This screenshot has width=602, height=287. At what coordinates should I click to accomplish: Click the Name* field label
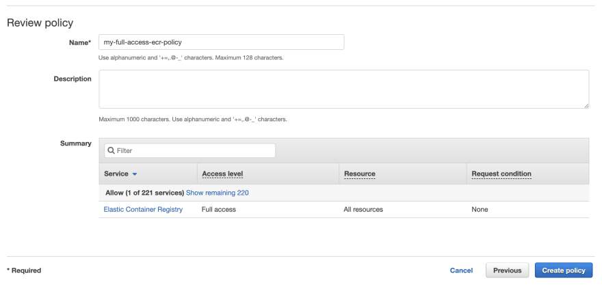[80, 42]
